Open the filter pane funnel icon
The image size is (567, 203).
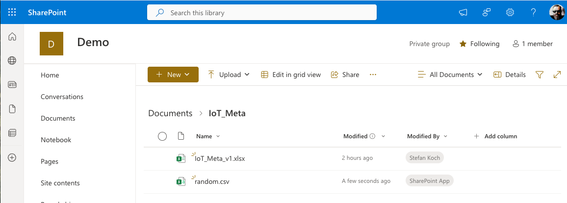point(540,75)
